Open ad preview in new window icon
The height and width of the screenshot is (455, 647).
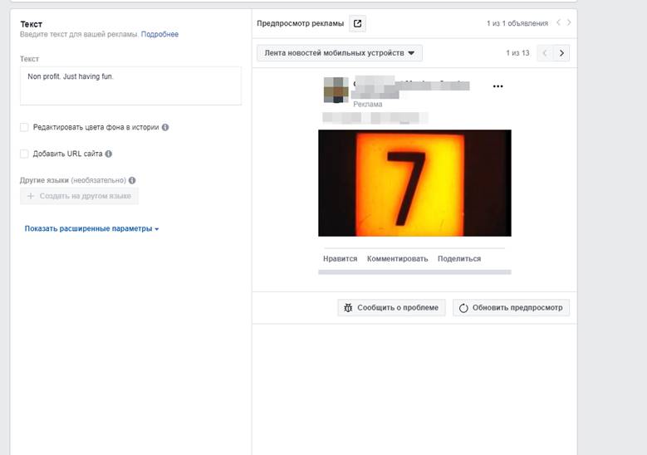pyautogui.click(x=357, y=23)
